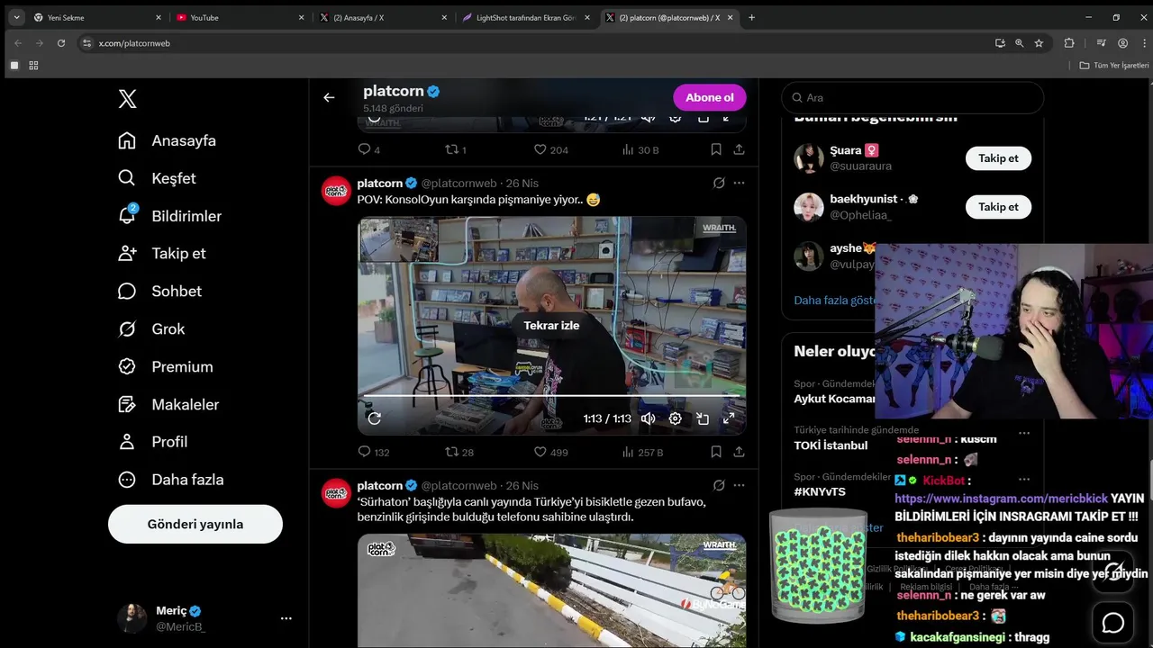Image resolution: width=1153 pixels, height=648 pixels.
Task: Click the back arrow on platcorn profile
Action: click(329, 97)
